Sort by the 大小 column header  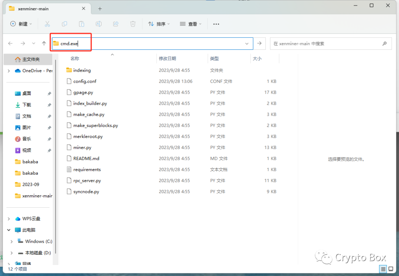point(257,58)
